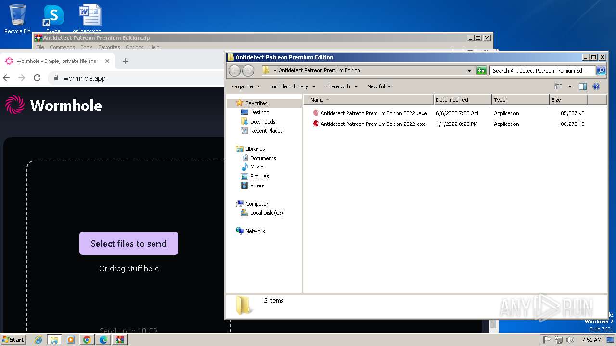Viewport: 616px width, 346px height.
Task: Select Libraries in navigation pane
Action: [255, 149]
